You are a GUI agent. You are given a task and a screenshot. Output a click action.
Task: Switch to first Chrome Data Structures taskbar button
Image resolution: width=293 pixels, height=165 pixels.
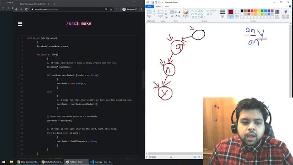click(x=27, y=162)
